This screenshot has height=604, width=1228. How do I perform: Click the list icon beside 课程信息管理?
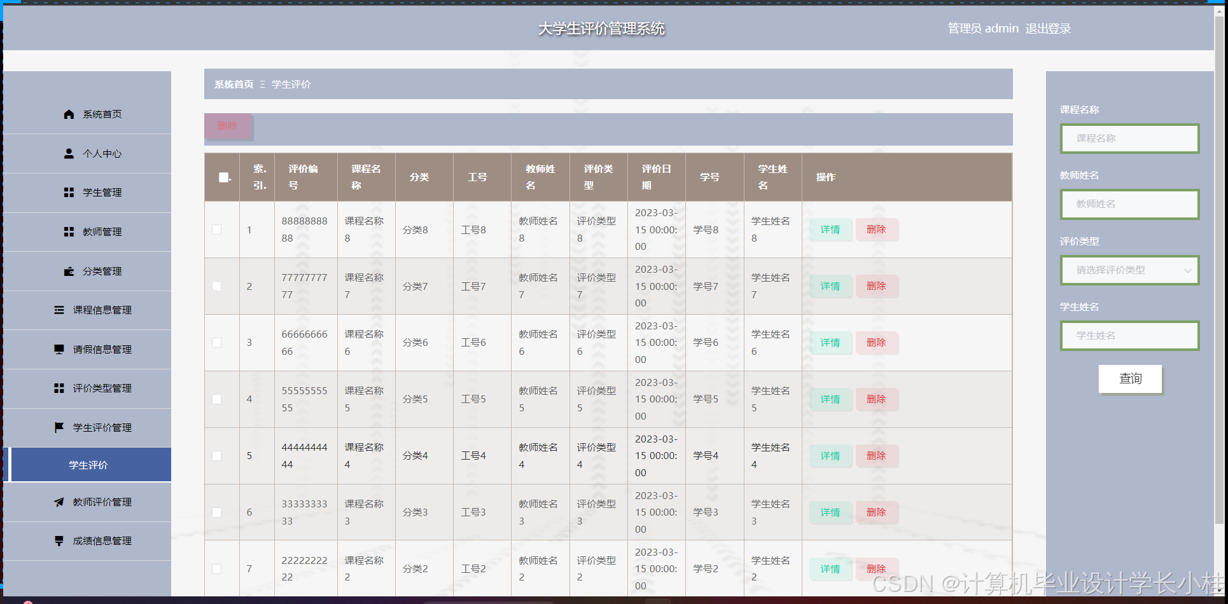tap(59, 310)
